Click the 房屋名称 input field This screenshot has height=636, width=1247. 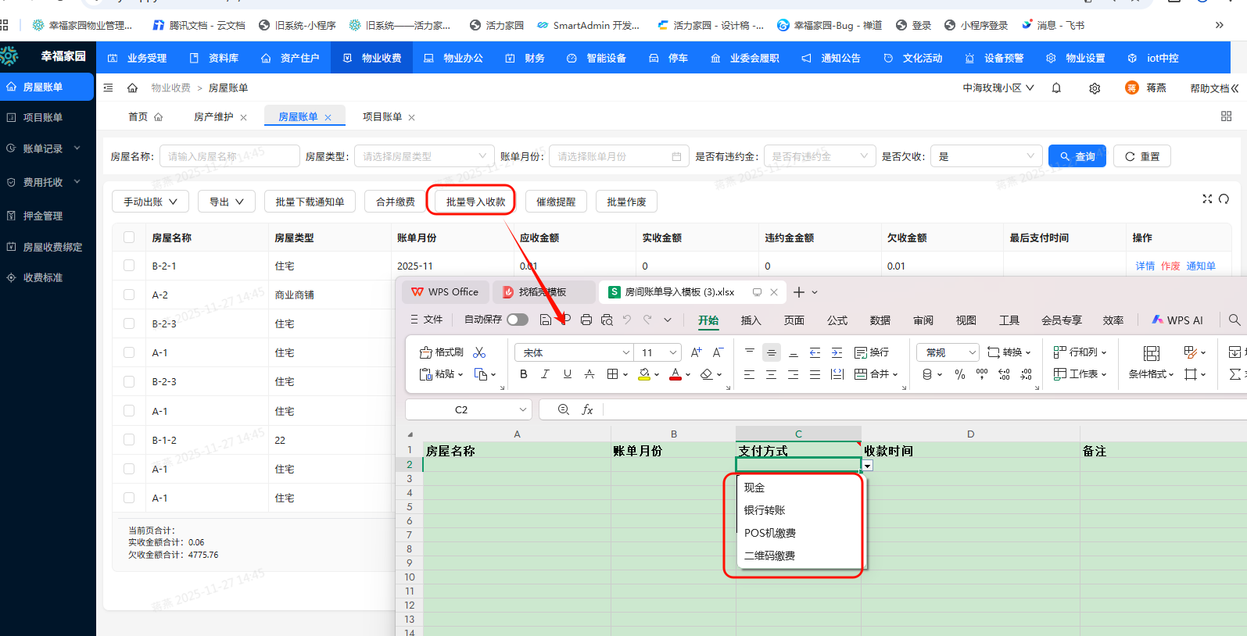tap(230, 156)
